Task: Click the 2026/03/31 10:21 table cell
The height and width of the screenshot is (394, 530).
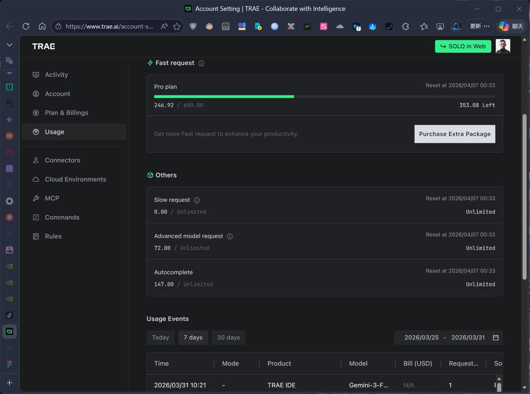Action: click(180, 385)
